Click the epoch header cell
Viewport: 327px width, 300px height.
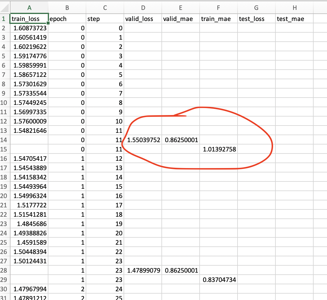[67, 19]
